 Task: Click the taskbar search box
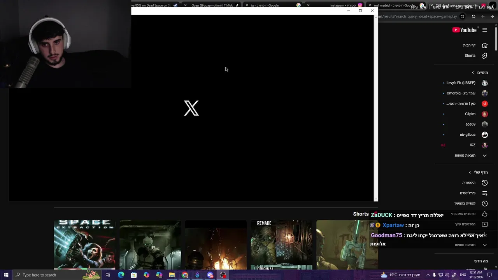point(57,275)
